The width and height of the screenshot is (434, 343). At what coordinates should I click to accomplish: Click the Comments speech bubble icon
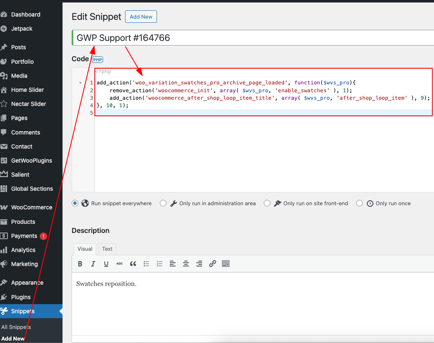tap(4, 132)
